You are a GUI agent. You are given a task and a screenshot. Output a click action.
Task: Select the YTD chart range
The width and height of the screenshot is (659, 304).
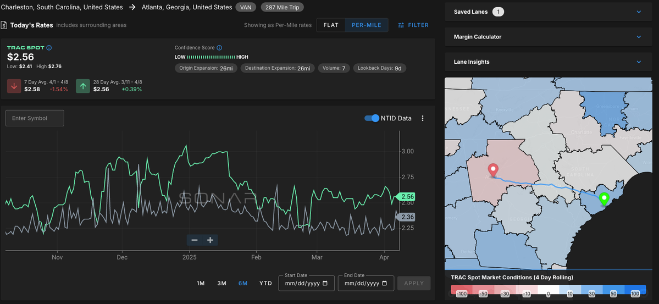click(265, 284)
